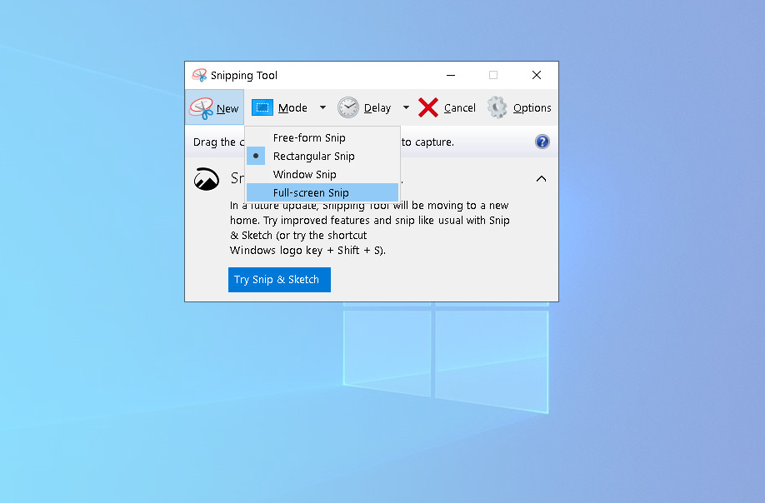765x503 pixels.
Task: Click the New snip scissors icon
Action: [x=201, y=108]
